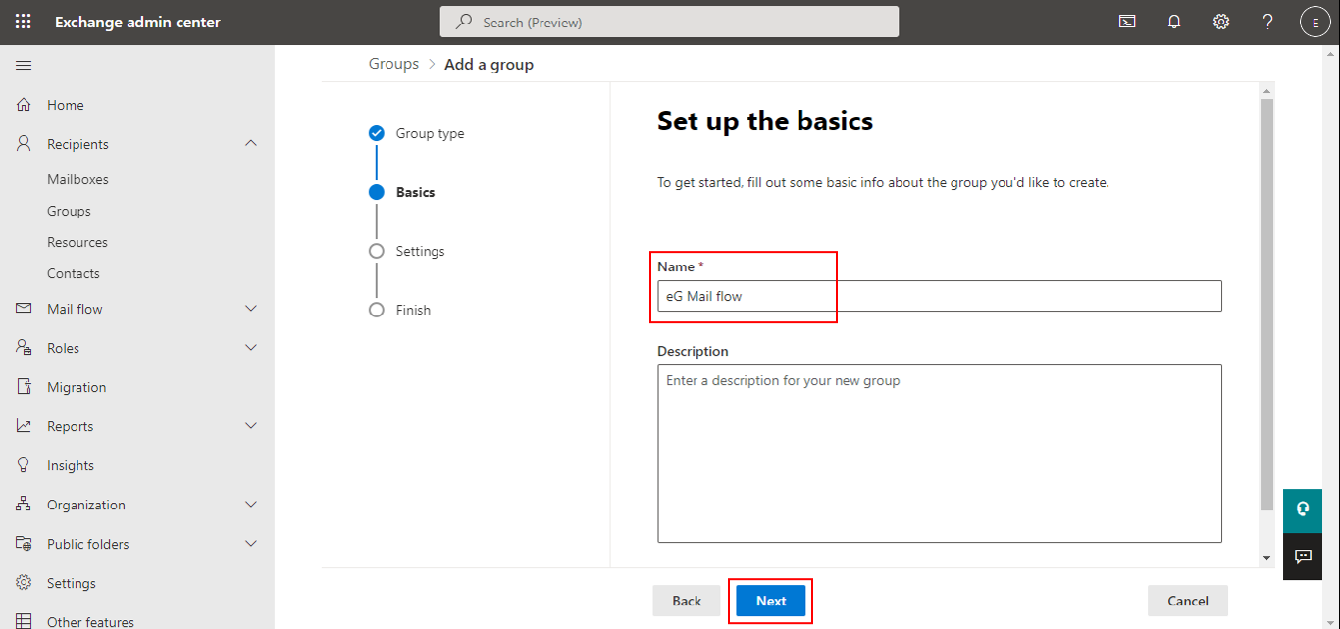Expand the Organization chevron
This screenshot has height=629, width=1340.
point(251,505)
